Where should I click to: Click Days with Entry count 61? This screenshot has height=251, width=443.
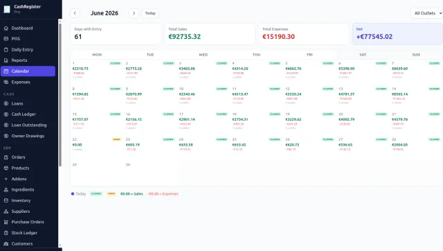pyautogui.click(x=78, y=37)
